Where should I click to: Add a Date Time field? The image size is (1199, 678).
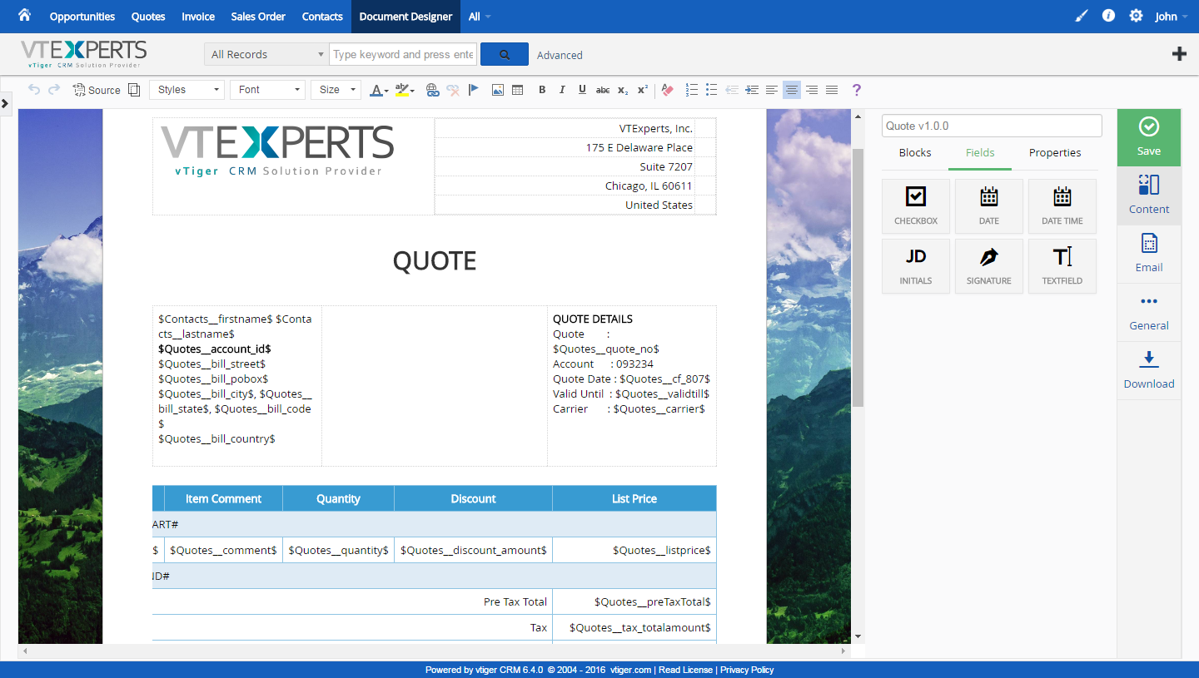pyautogui.click(x=1062, y=205)
